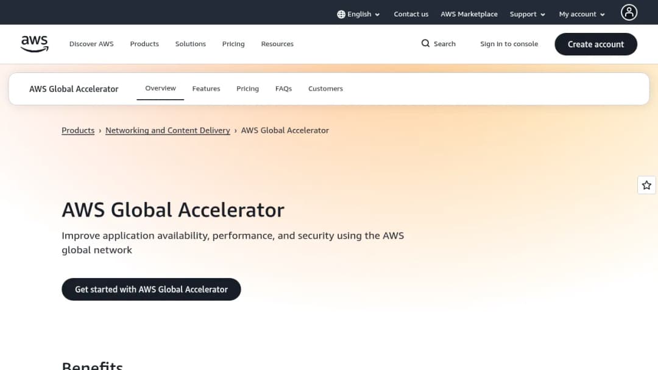Select the Overview tab
The height and width of the screenshot is (370, 658).
click(160, 88)
